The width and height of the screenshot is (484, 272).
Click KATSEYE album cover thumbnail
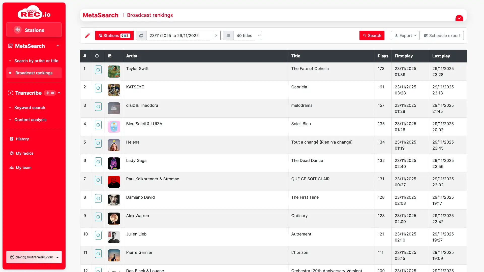pos(114,90)
